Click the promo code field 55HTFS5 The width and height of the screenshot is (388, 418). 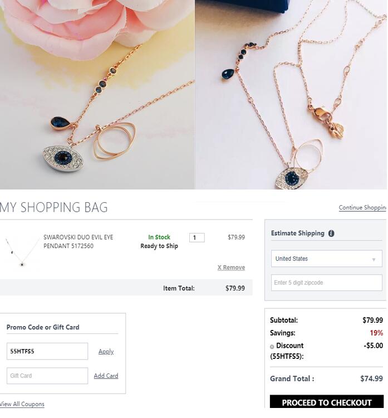click(x=47, y=351)
